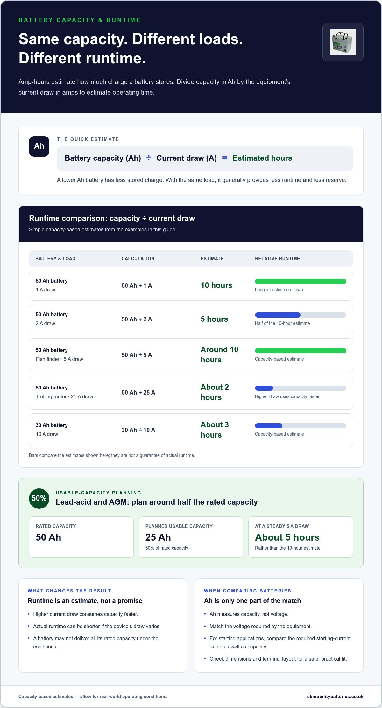This screenshot has height=708, width=382.
Task: Click the green bar for the Fish finder row
Action: 301,351
